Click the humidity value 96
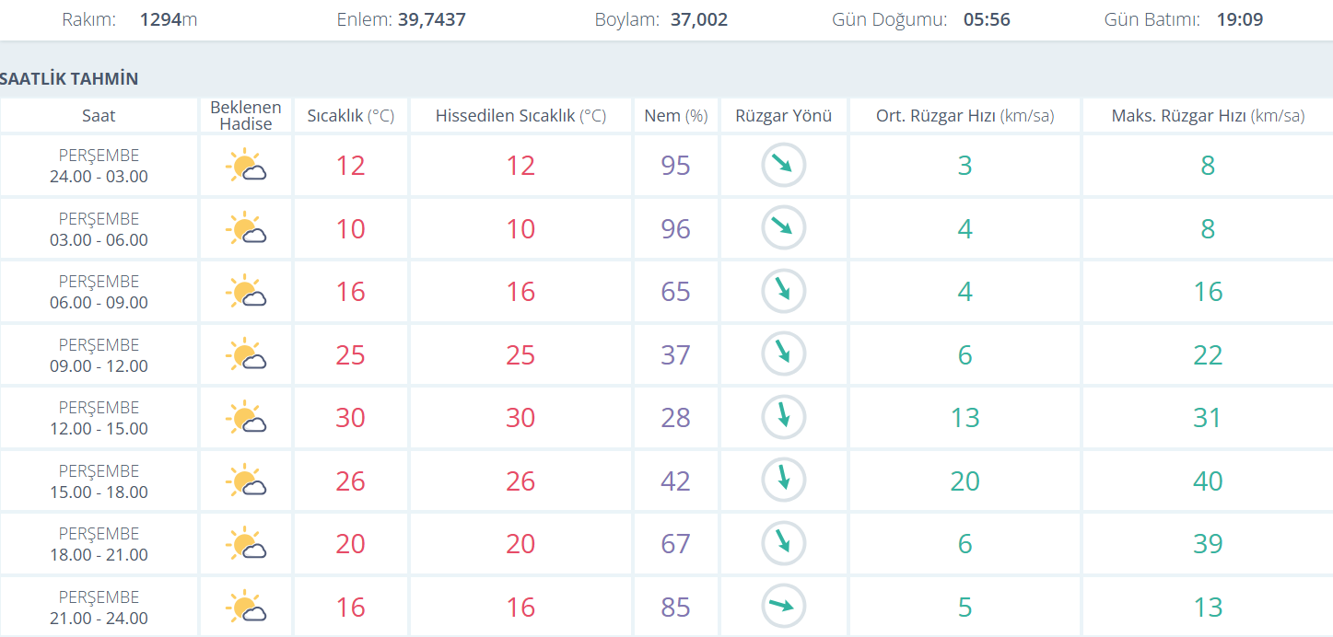 tap(675, 229)
